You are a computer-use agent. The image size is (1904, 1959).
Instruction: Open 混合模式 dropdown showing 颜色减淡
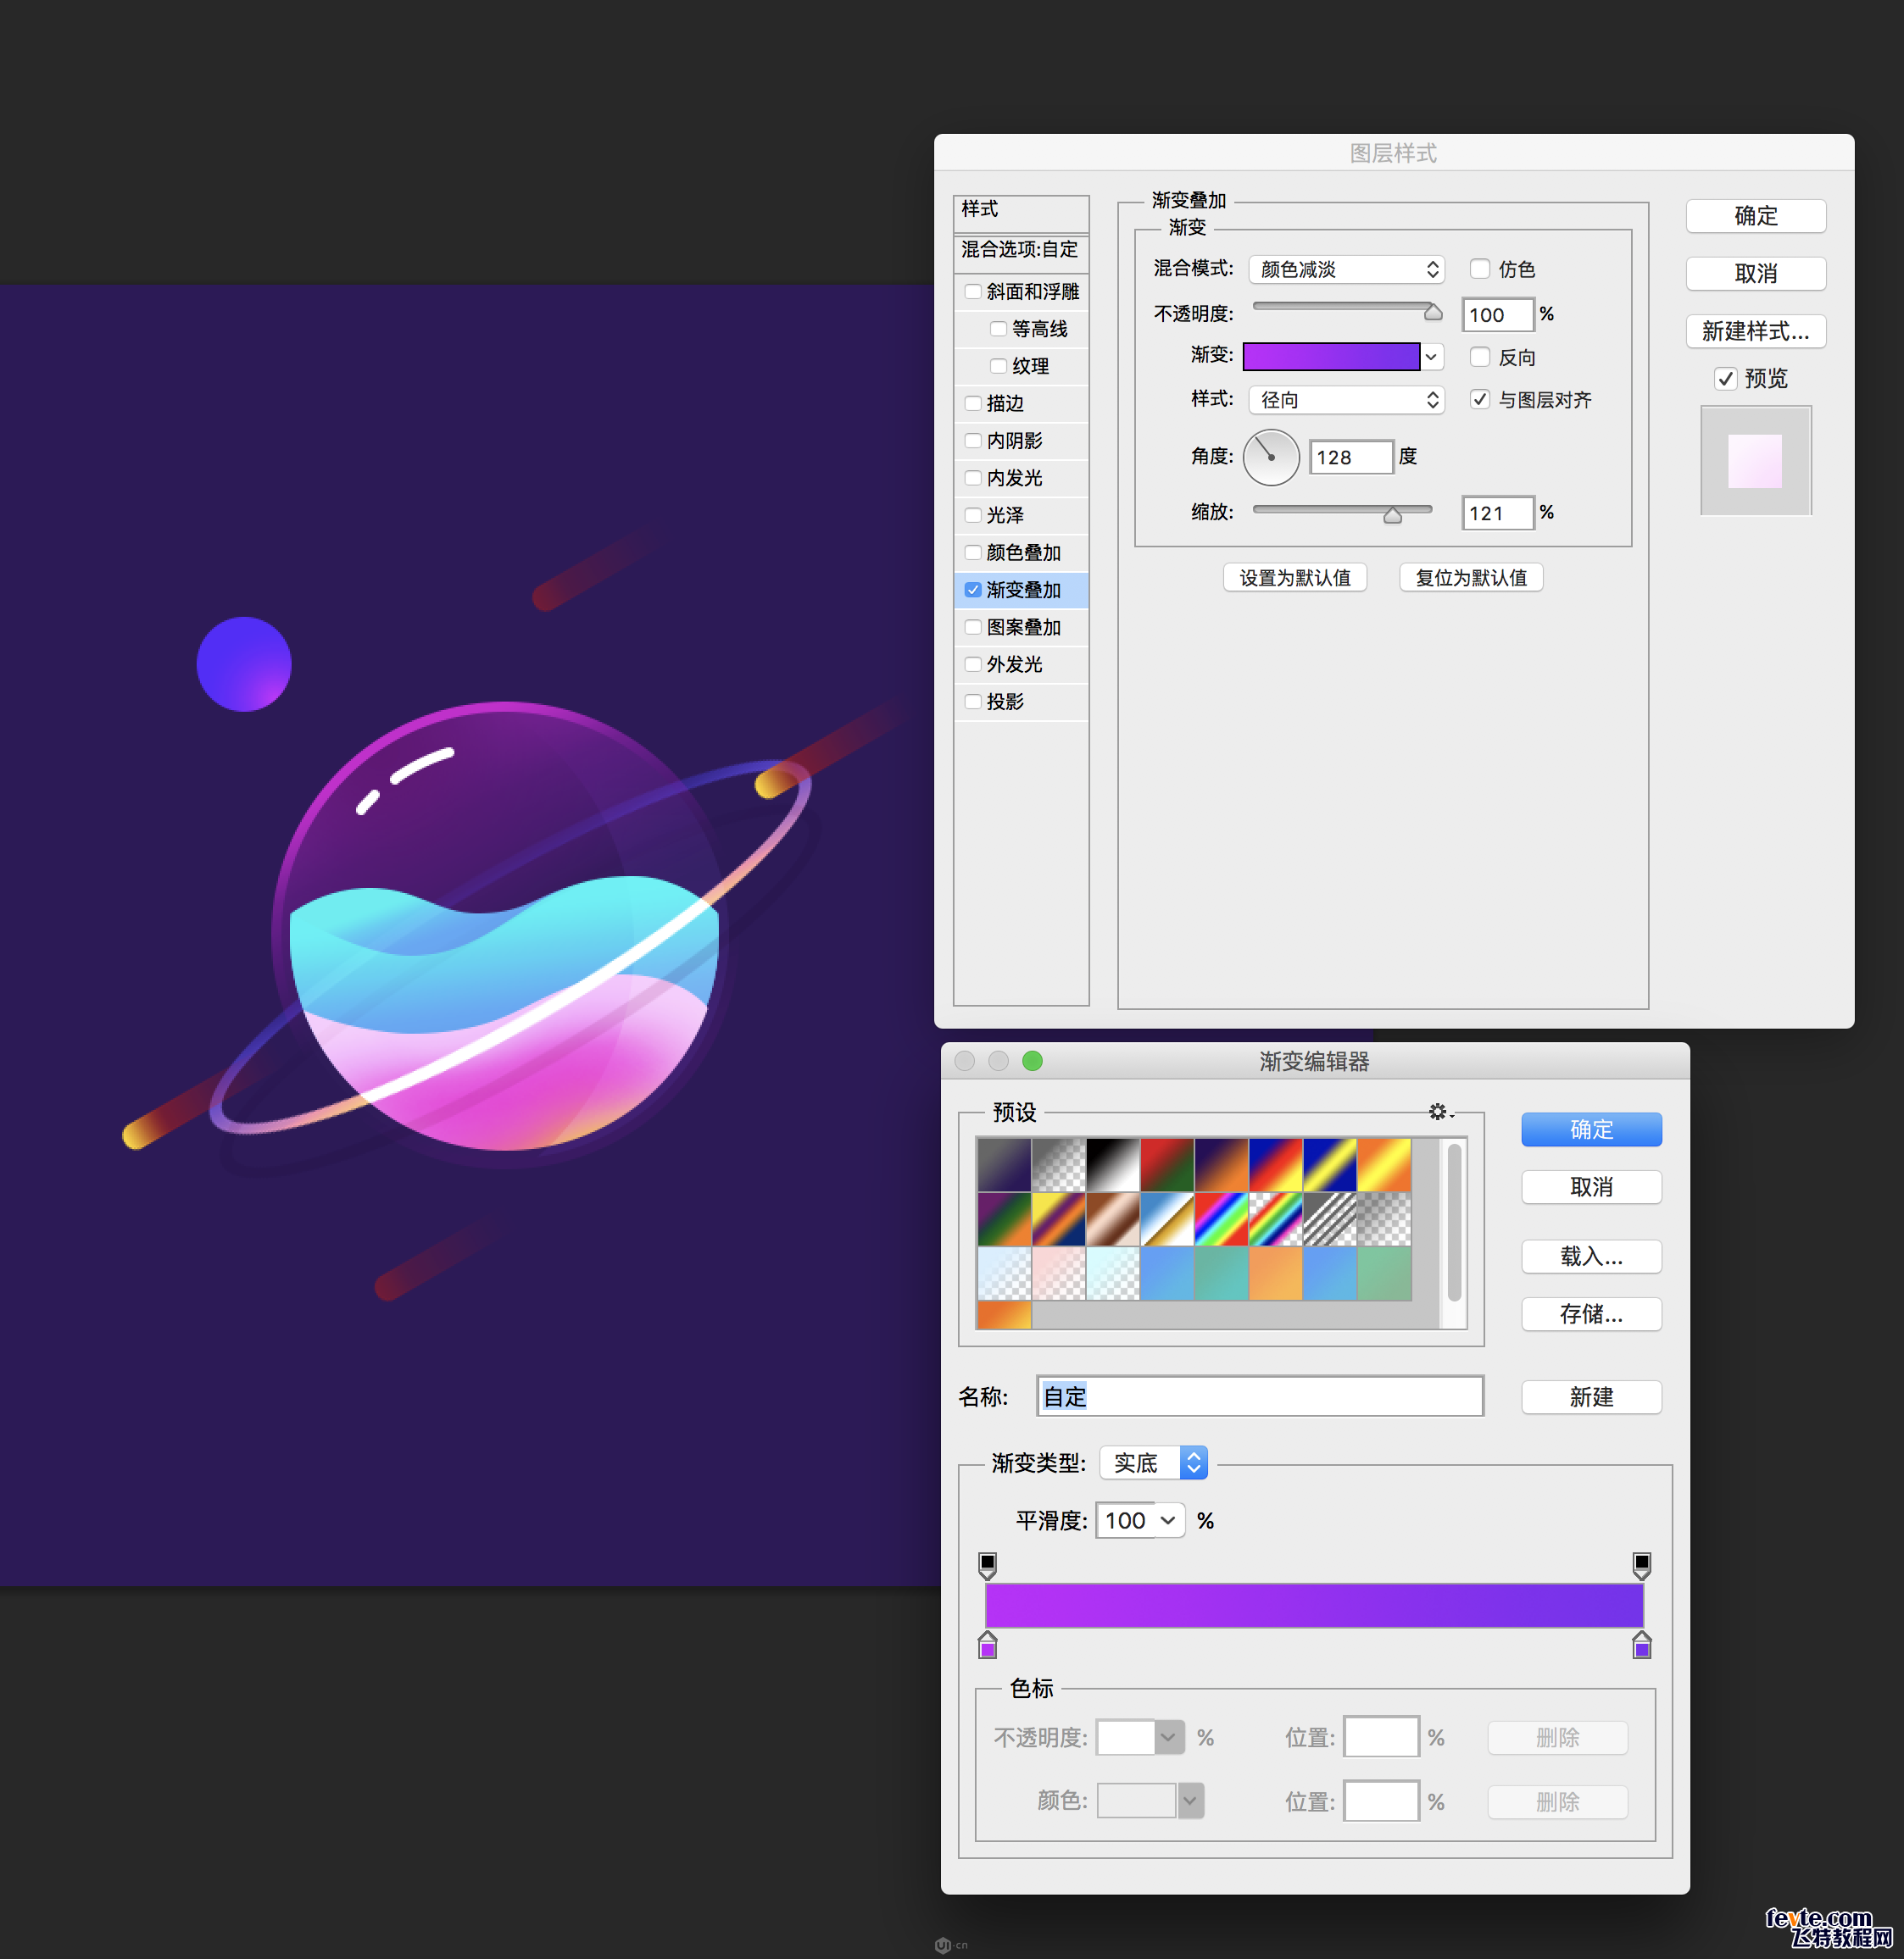[1346, 269]
